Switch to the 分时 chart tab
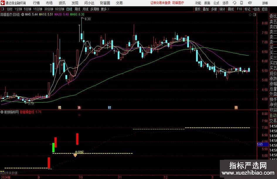 tap(10, 9)
